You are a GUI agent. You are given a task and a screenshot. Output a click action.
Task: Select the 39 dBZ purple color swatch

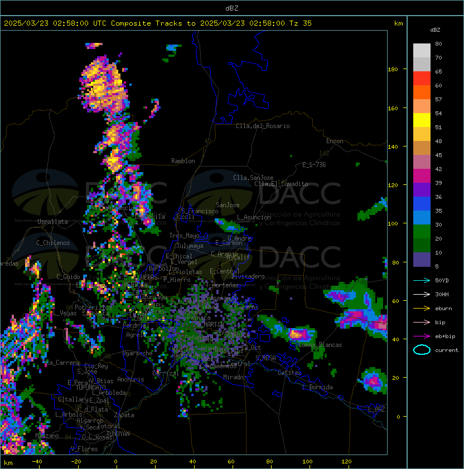[422, 190]
